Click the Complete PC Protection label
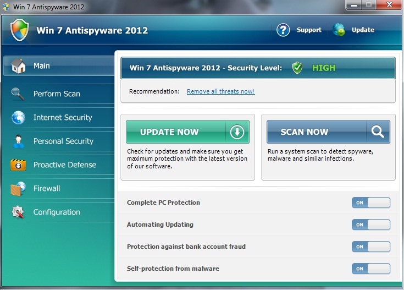The height and width of the screenshot is (290, 404). click(x=163, y=203)
